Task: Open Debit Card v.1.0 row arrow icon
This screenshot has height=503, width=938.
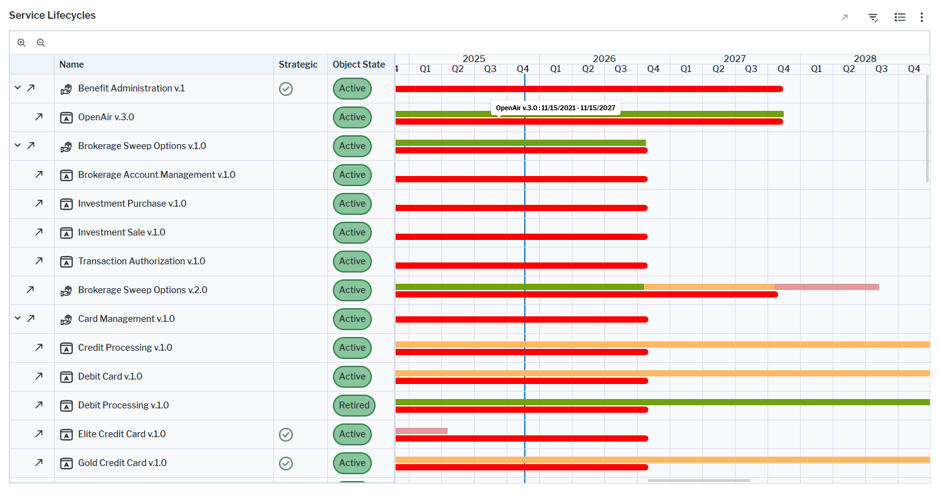Action: pos(39,376)
